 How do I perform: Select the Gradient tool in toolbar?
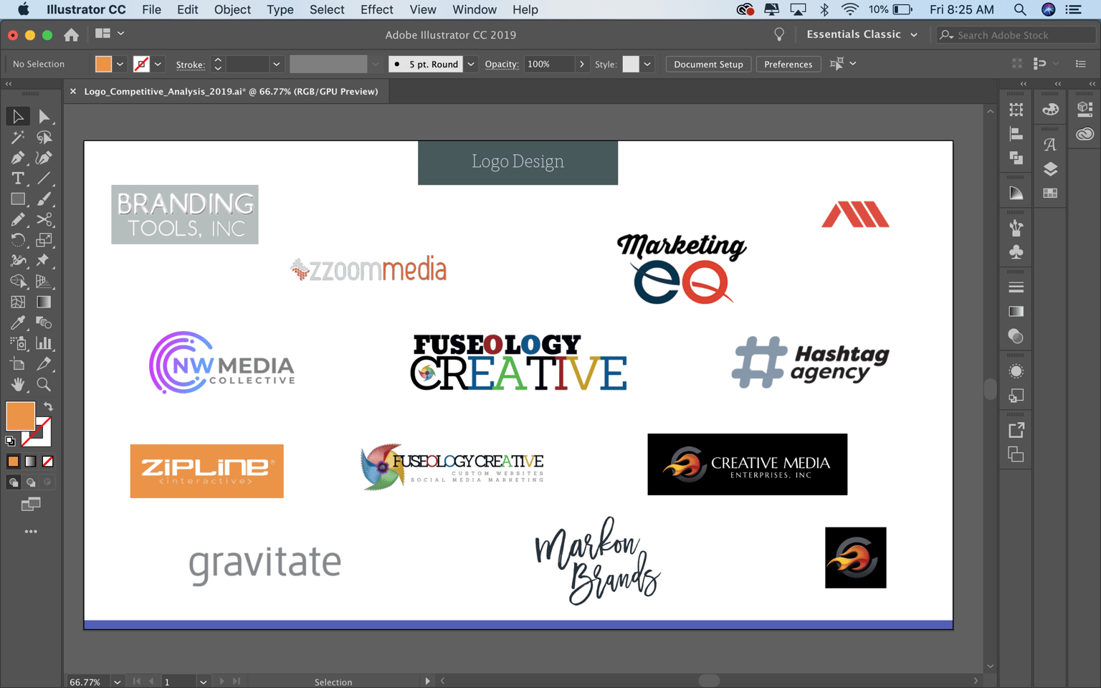pyautogui.click(x=44, y=302)
